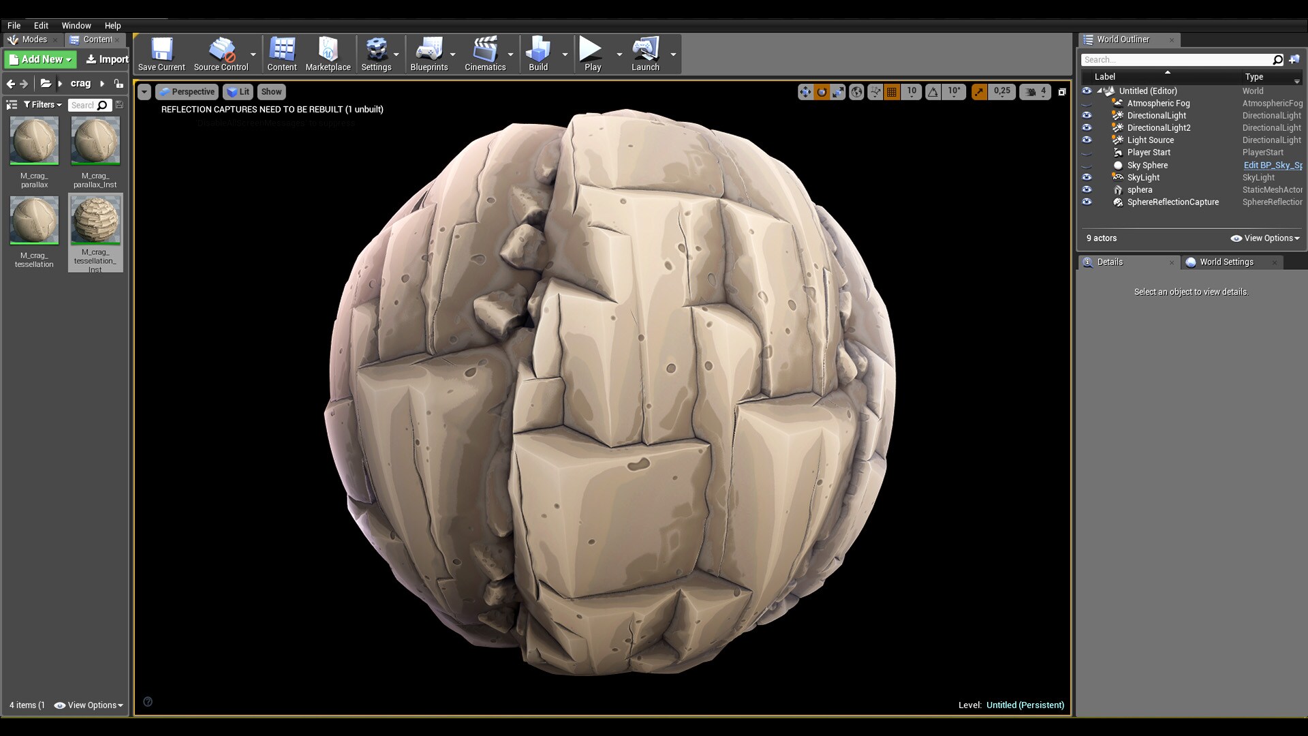This screenshot has width=1308, height=736.
Task: Select the scale gizmo tool
Action: coord(838,92)
